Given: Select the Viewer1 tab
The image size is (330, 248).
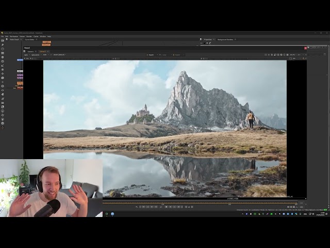Looking at the screenshot, I should (x=30, y=52).
